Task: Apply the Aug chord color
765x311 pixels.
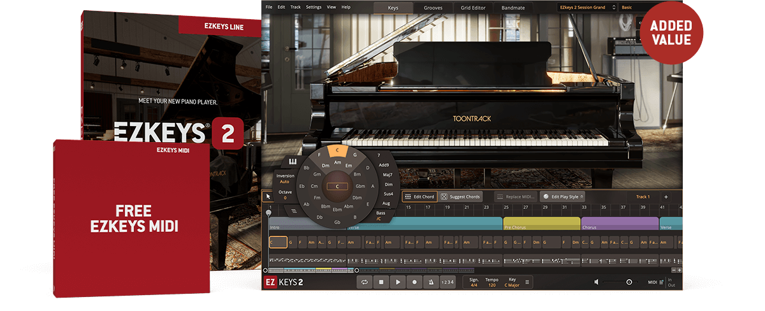Action: pyautogui.click(x=386, y=203)
